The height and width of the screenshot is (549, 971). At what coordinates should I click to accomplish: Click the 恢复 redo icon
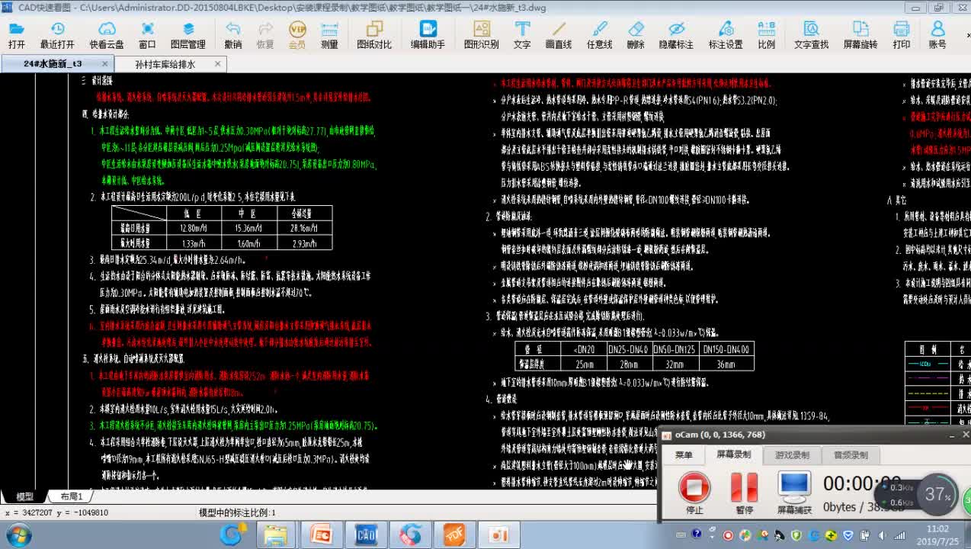pos(265,35)
